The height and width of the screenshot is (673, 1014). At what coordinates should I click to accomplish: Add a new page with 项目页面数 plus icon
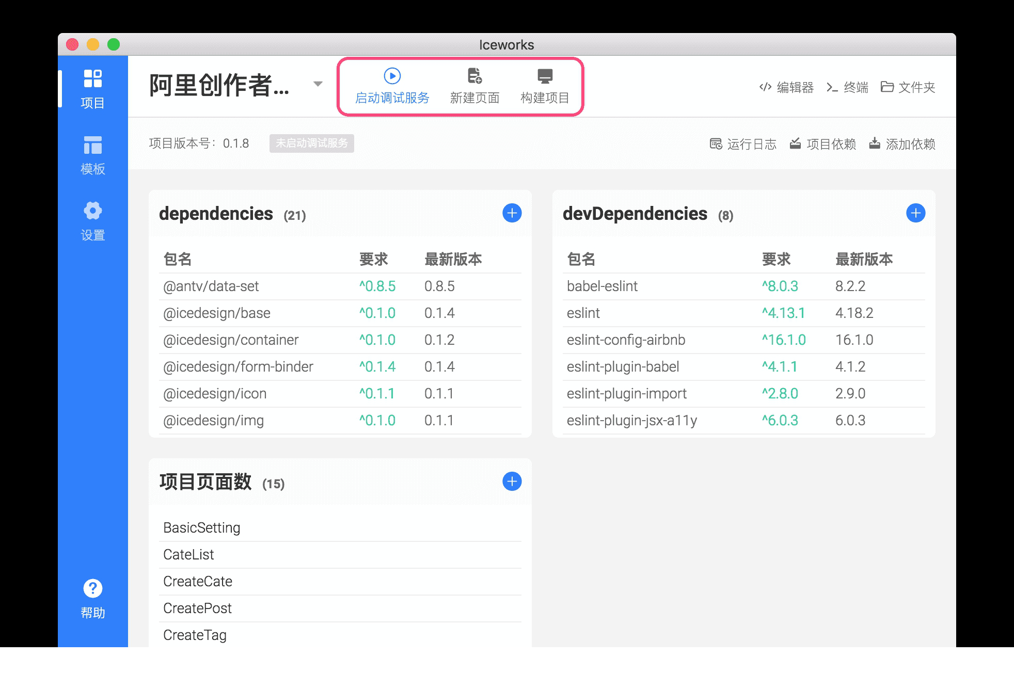click(512, 482)
